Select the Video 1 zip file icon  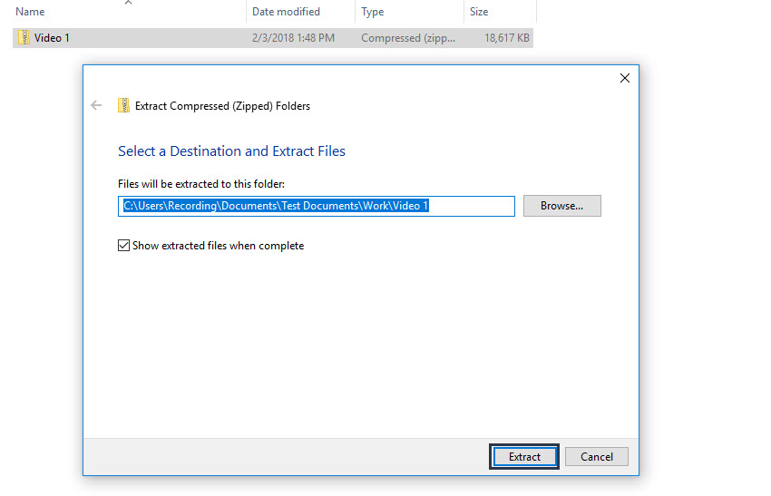(24, 38)
